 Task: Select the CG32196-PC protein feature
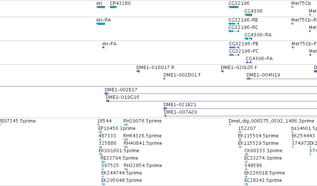click(x=234, y=55)
